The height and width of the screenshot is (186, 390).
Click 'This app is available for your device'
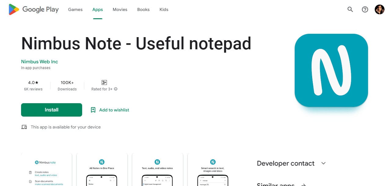pos(66,127)
